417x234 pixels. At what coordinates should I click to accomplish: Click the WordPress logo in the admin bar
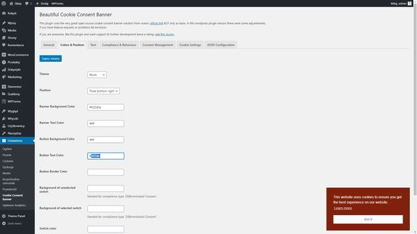click(3, 3)
